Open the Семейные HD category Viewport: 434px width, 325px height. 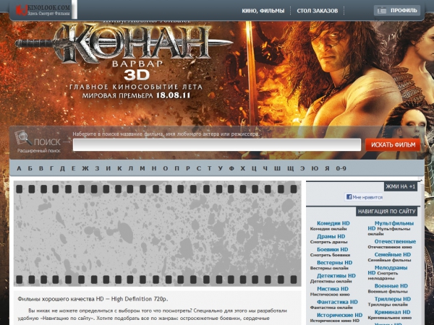click(x=393, y=254)
